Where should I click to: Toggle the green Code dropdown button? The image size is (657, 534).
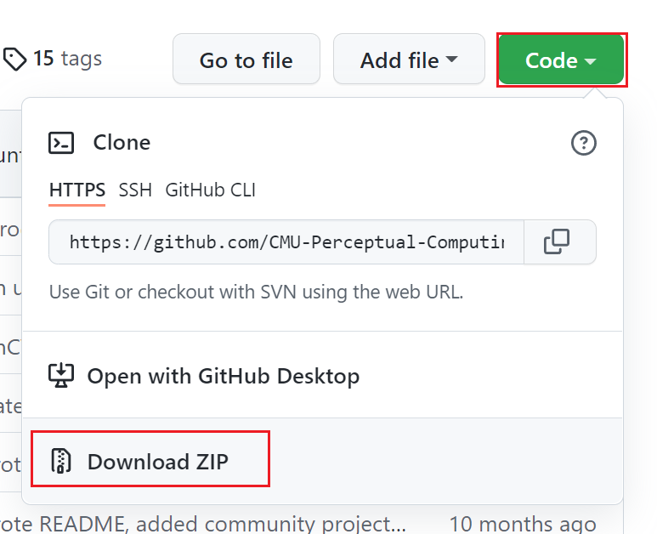click(x=562, y=60)
